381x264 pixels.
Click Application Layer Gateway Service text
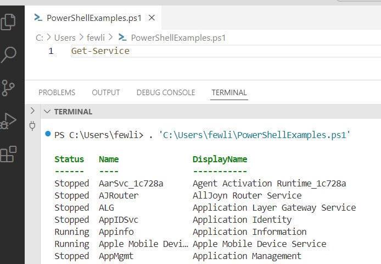[x=274, y=208]
